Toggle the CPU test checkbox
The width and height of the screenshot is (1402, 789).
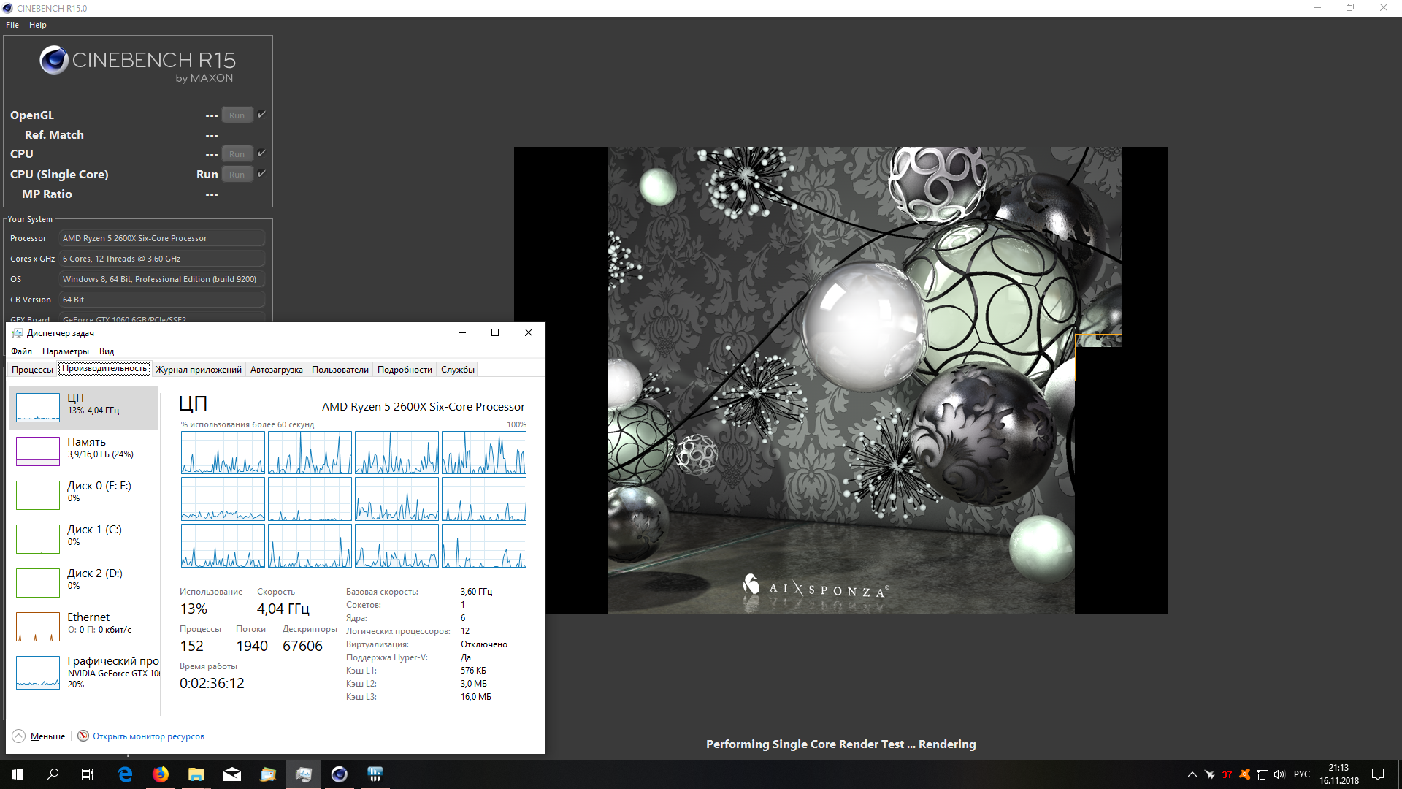pos(261,153)
